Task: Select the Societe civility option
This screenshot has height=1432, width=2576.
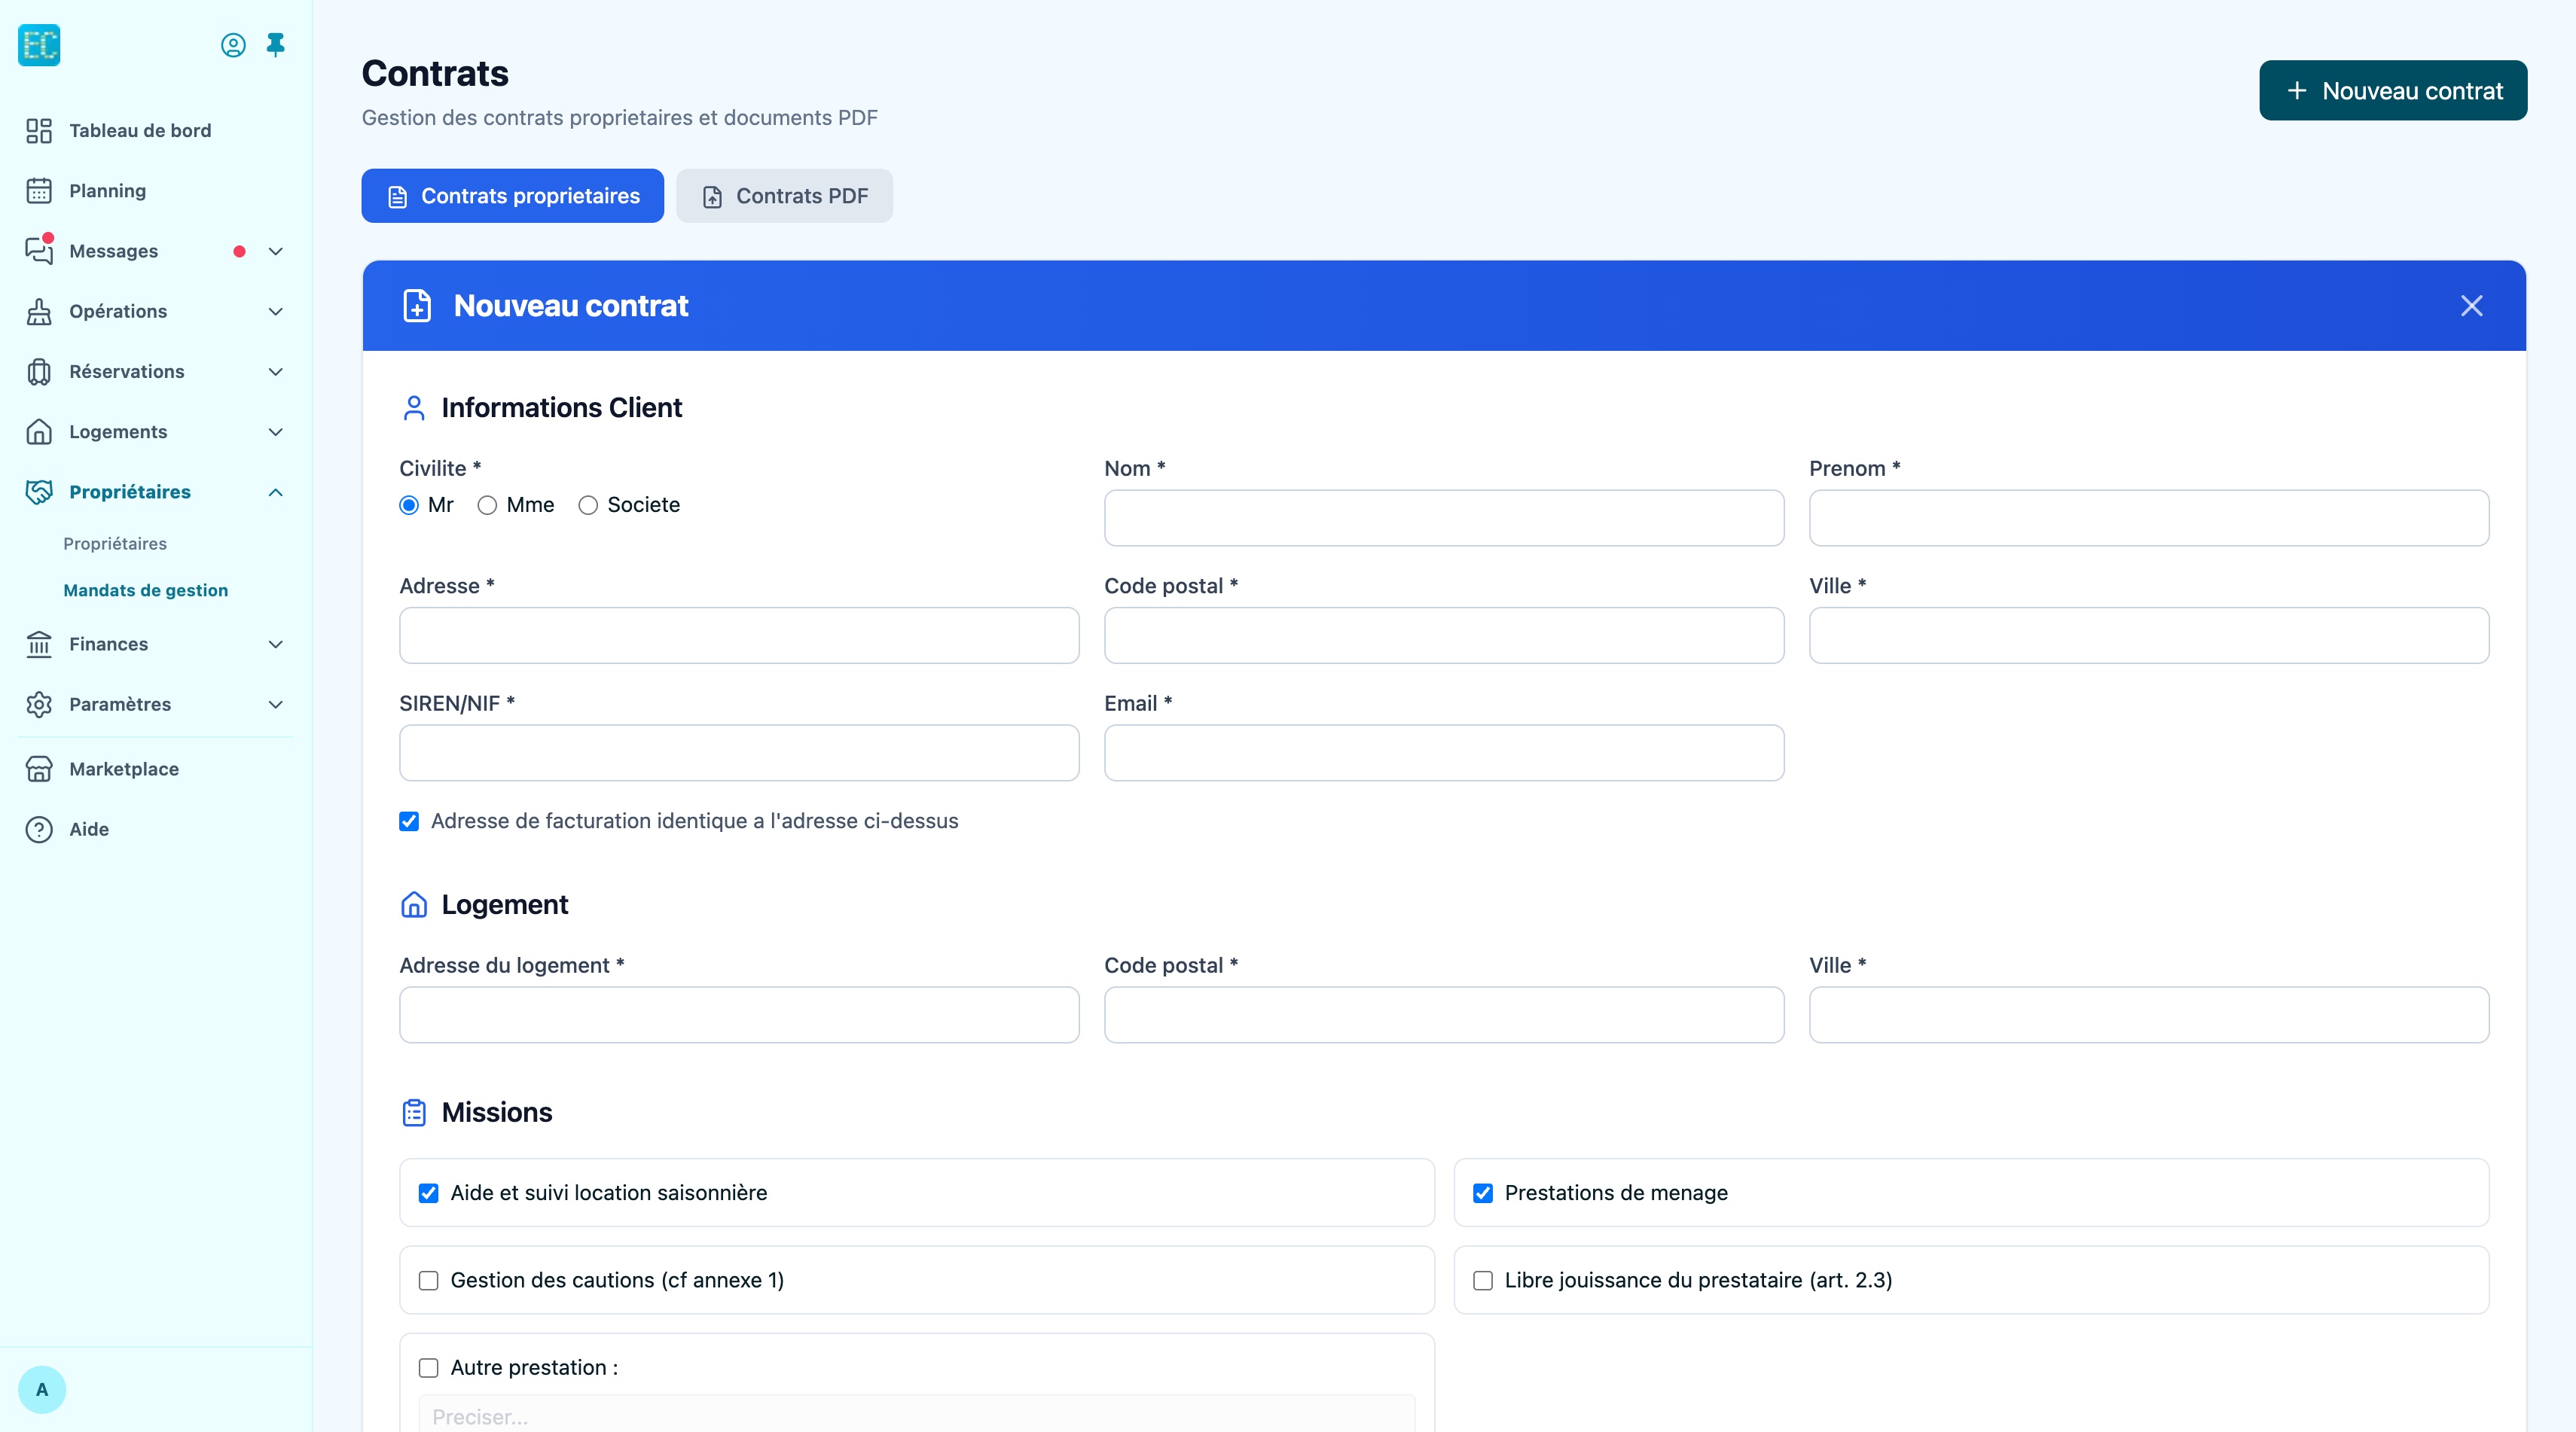Action: [588, 506]
